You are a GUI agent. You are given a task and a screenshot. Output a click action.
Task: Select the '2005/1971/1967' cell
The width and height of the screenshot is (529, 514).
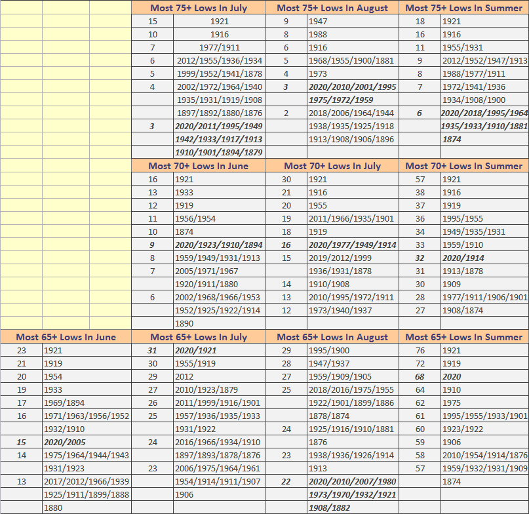point(220,271)
